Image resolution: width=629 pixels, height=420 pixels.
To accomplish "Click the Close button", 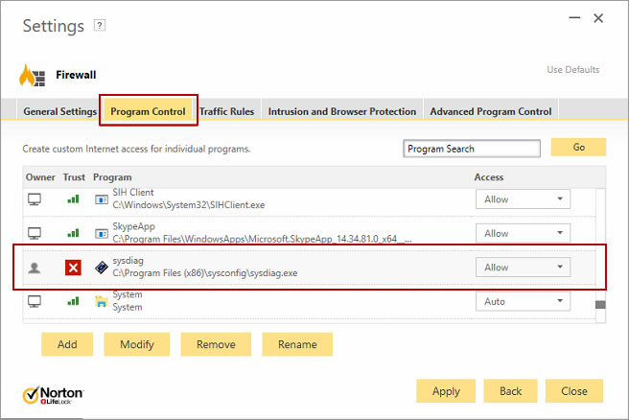I will point(574,390).
